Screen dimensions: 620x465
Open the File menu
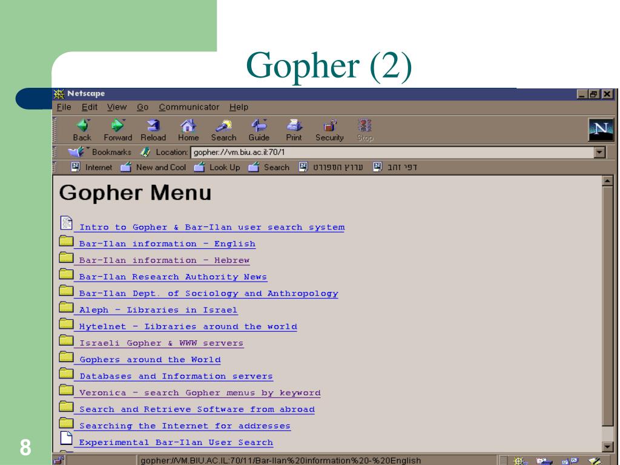(64, 107)
